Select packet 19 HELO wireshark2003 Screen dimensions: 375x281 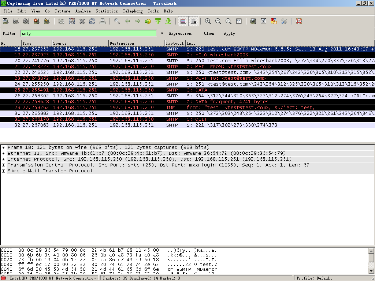(x=187, y=55)
